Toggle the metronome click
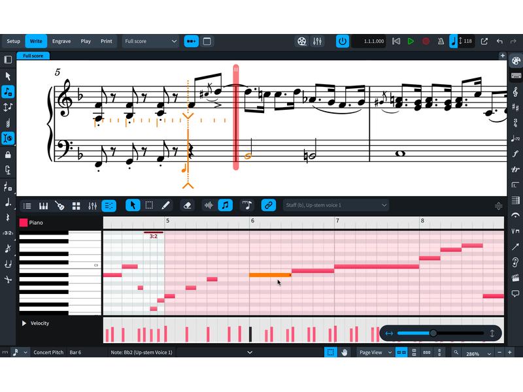This screenshot has height=392, width=523. point(441,41)
